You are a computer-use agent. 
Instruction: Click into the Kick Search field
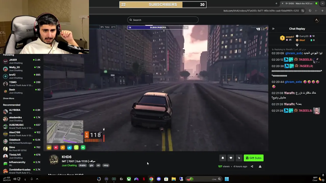tap(163, 20)
